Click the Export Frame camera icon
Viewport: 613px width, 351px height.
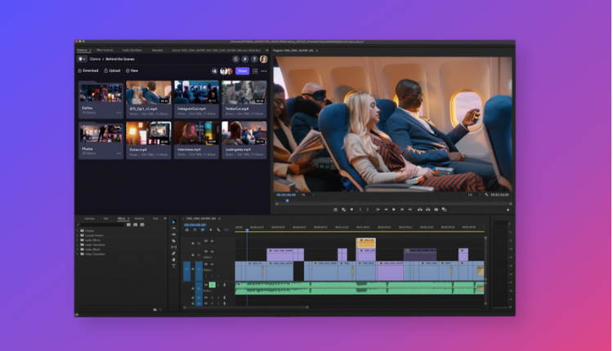(x=436, y=210)
